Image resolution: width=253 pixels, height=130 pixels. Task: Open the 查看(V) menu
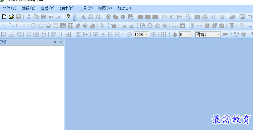48,8
